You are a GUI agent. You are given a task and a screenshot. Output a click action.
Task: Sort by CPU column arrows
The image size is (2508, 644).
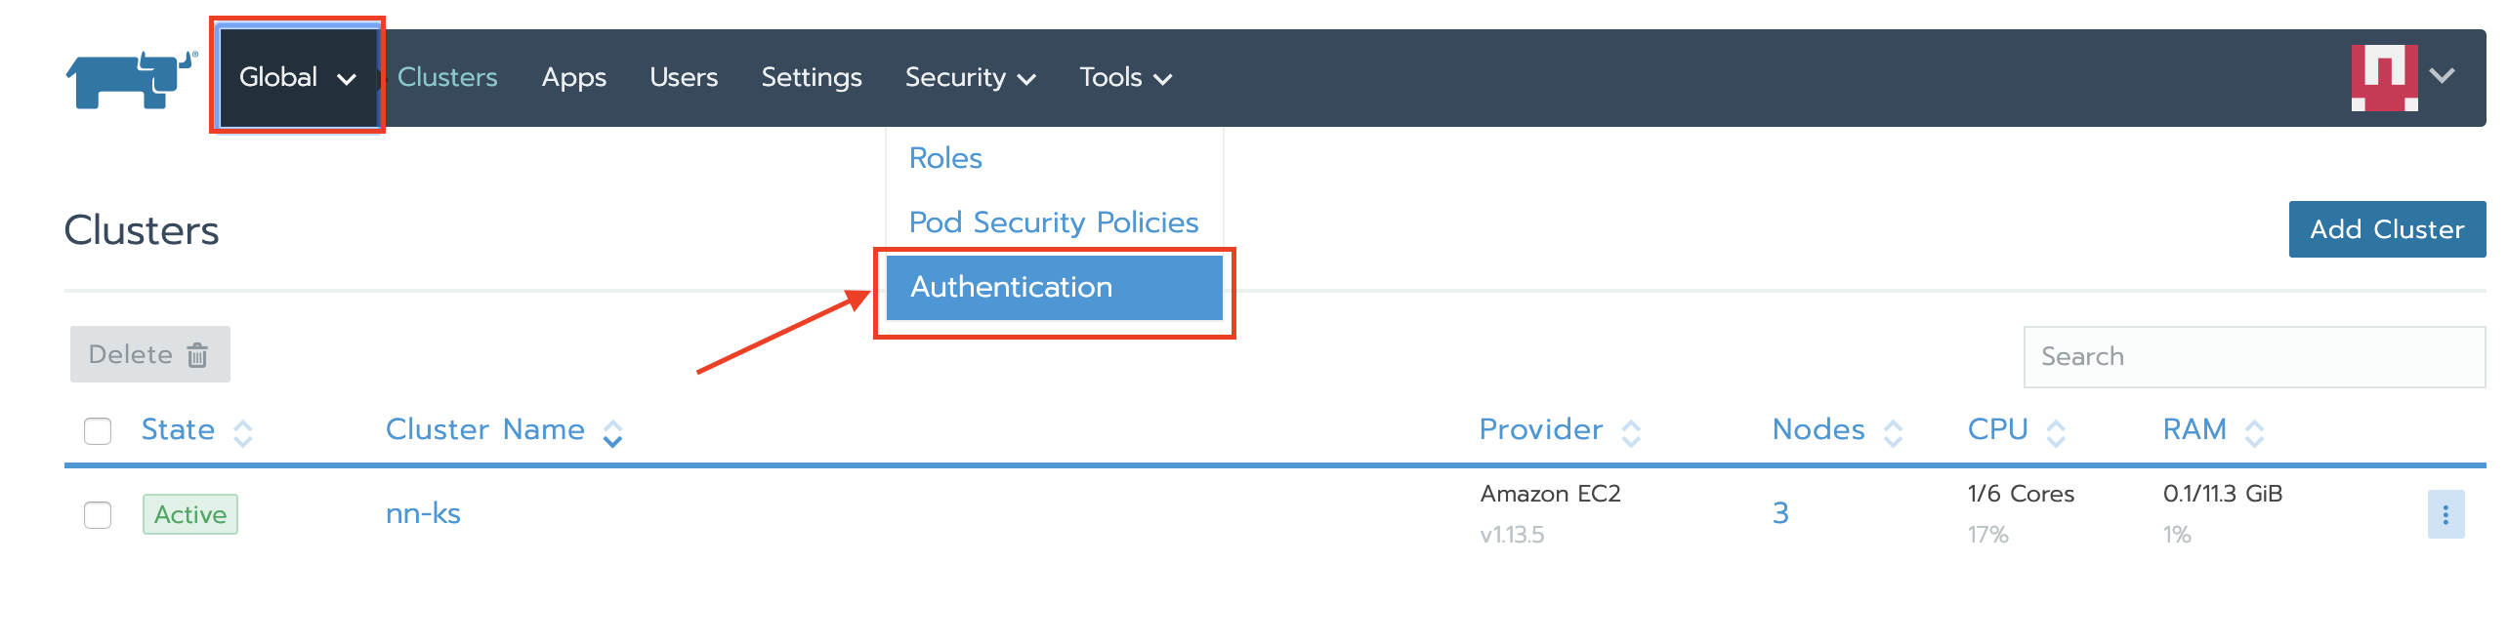[2055, 432]
